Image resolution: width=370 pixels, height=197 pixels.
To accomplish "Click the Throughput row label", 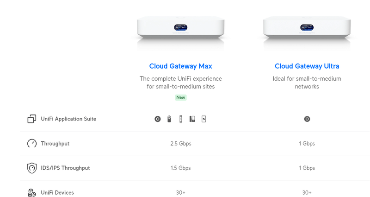I will pos(55,144).
